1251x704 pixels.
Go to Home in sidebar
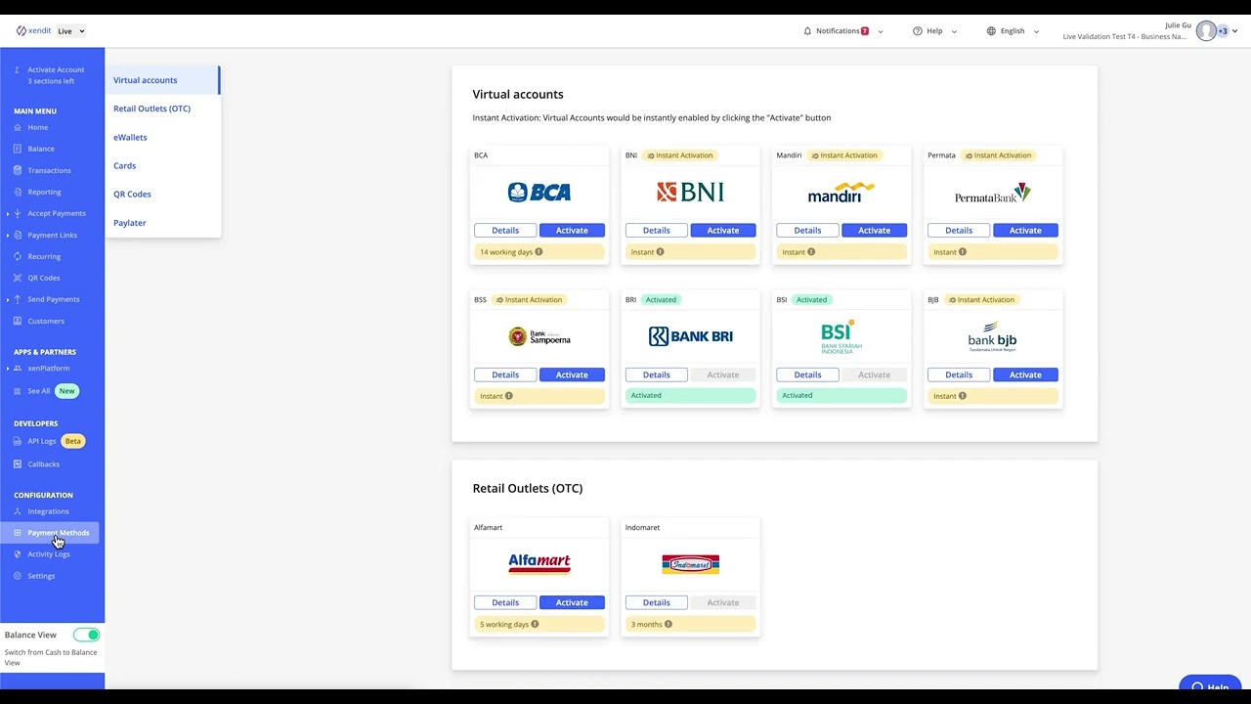(37, 127)
